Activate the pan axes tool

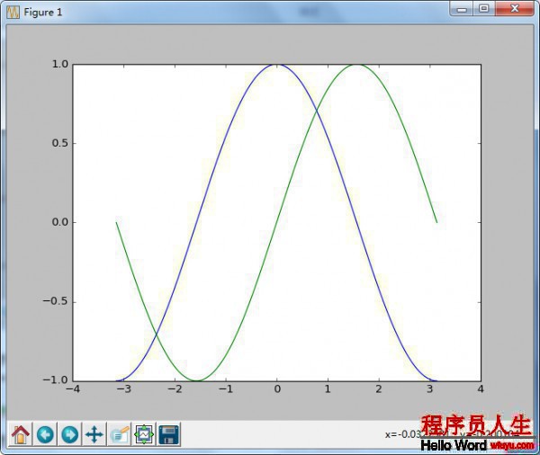point(94,434)
